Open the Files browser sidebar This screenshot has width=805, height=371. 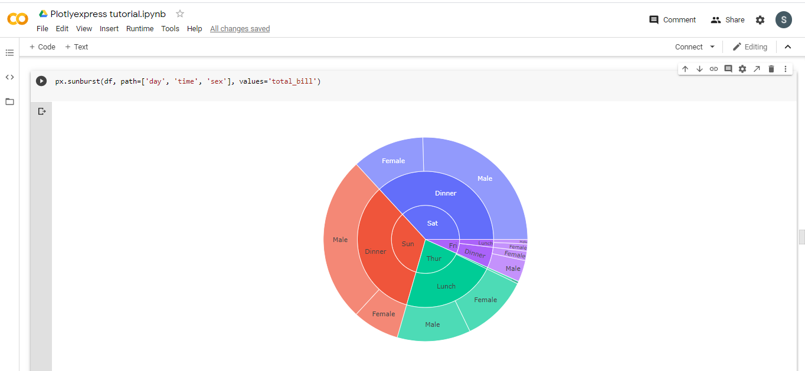[x=9, y=101]
